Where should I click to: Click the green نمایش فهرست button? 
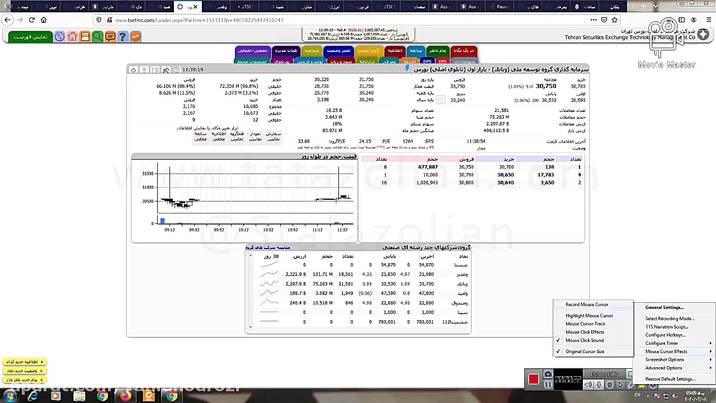tap(30, 37)
